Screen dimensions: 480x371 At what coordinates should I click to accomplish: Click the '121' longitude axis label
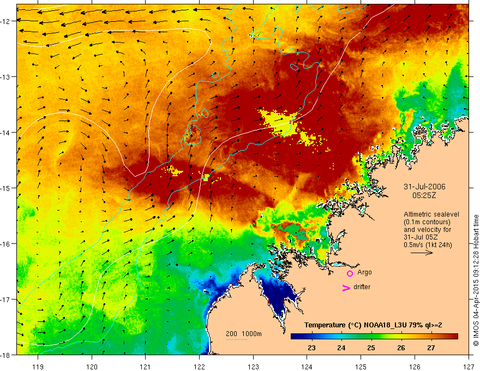coord(146,367)
